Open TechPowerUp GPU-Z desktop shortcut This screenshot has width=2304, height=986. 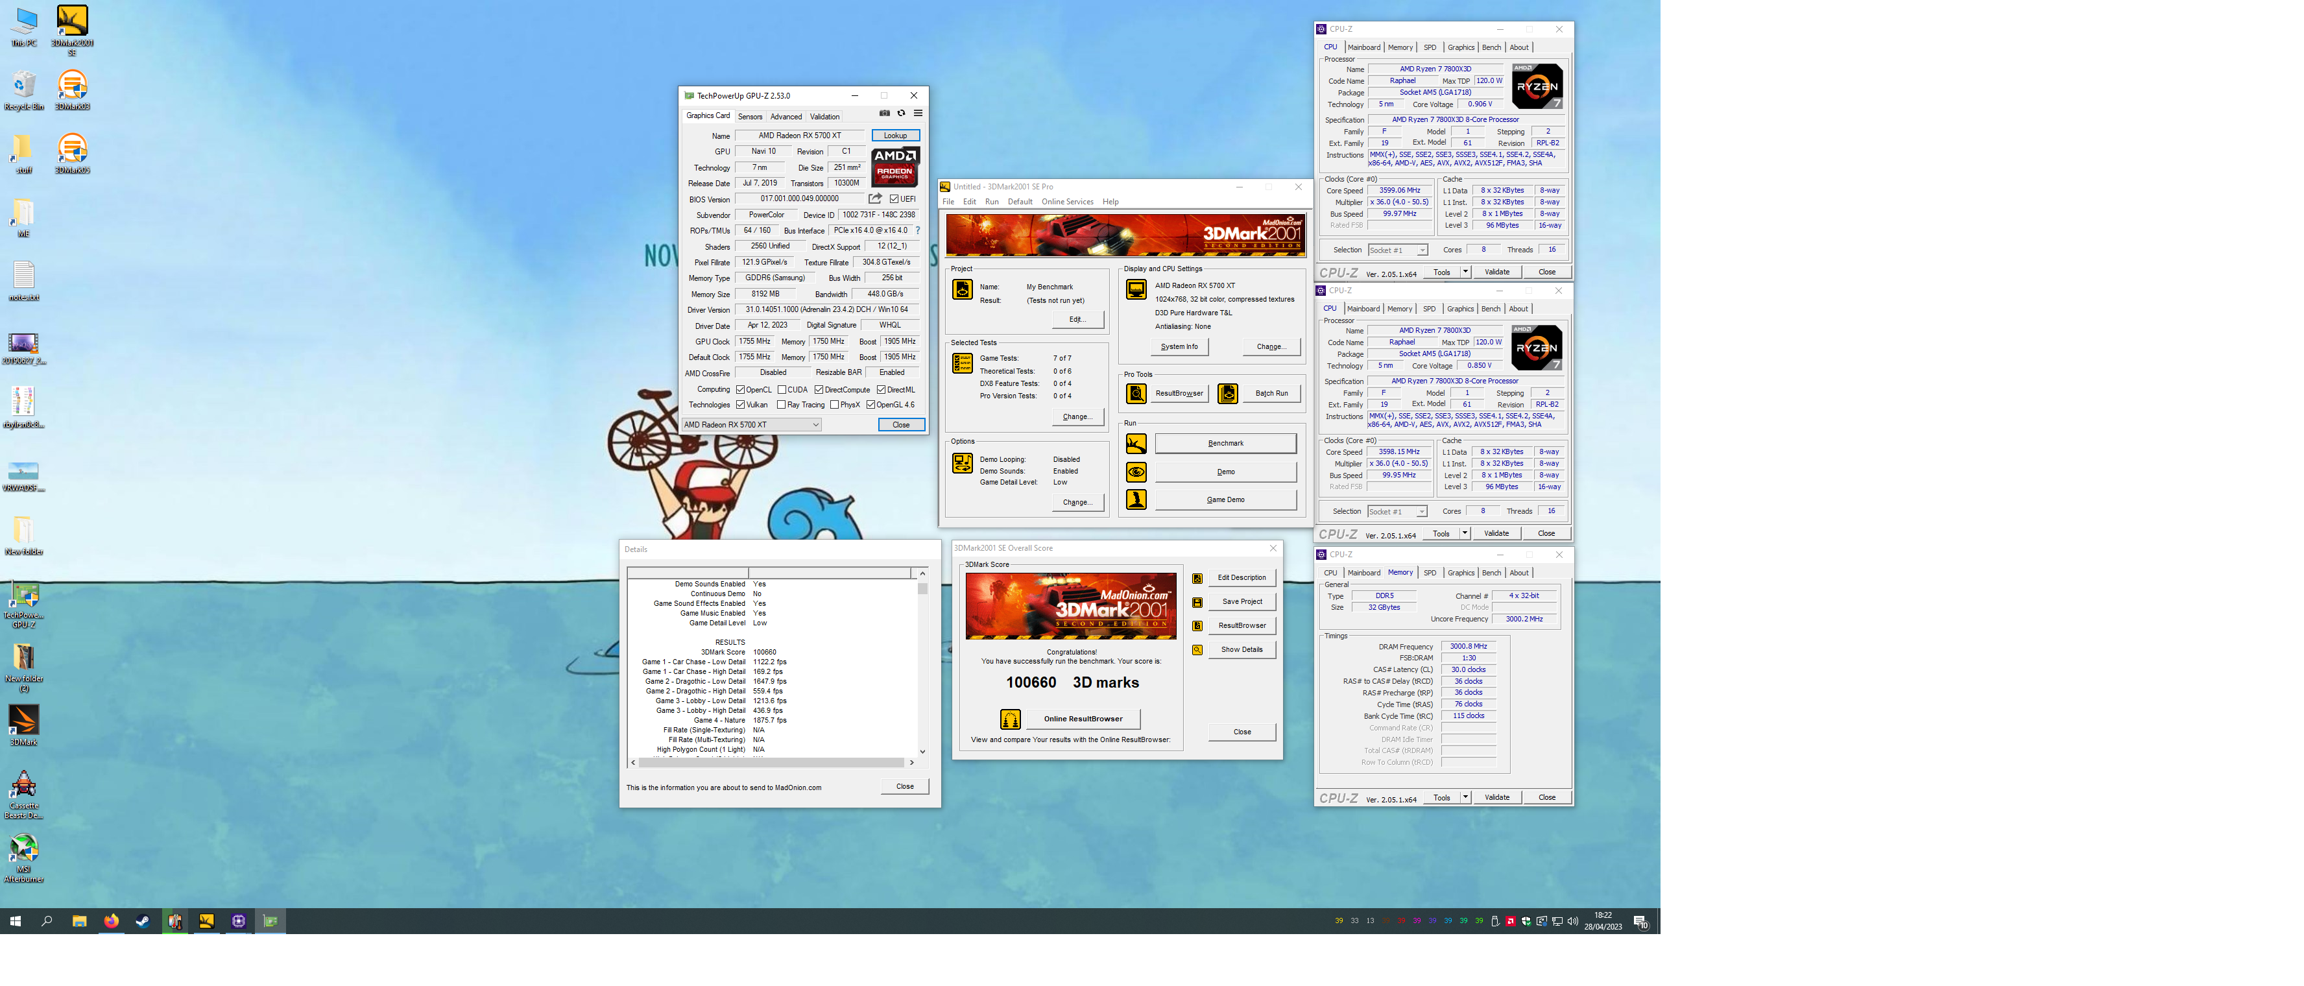coord(23,605)
